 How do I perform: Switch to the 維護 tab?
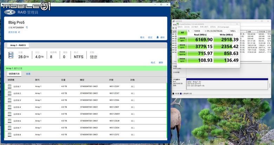coord(28,74)
